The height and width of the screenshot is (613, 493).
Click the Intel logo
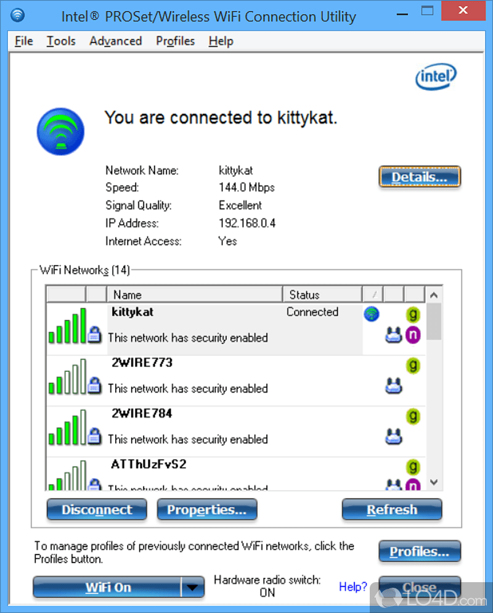click(436, 76)
